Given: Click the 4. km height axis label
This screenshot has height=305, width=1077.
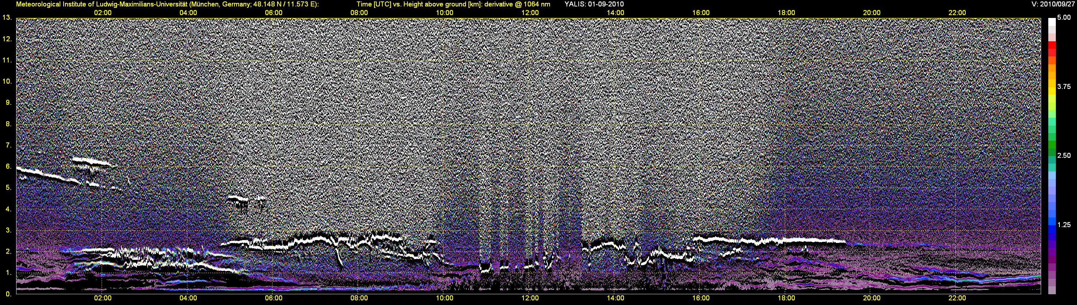Looking at the screenshot, I should pyautogui.click(x=9, y=209).
